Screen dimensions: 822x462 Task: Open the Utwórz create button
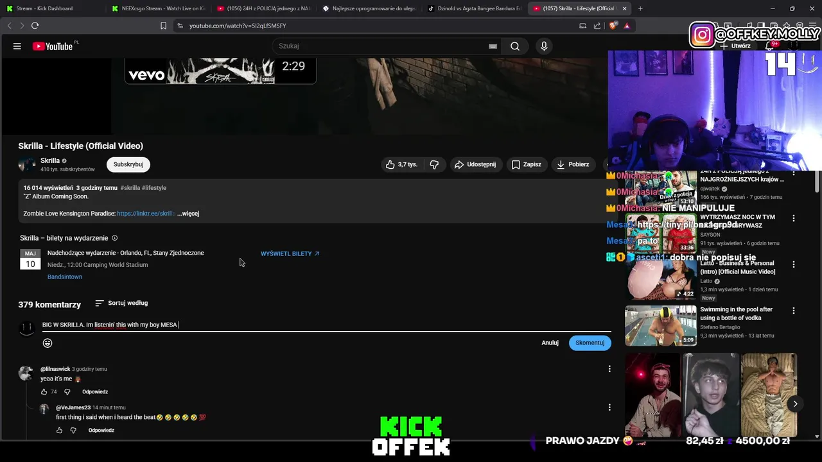tap(735, 46)
